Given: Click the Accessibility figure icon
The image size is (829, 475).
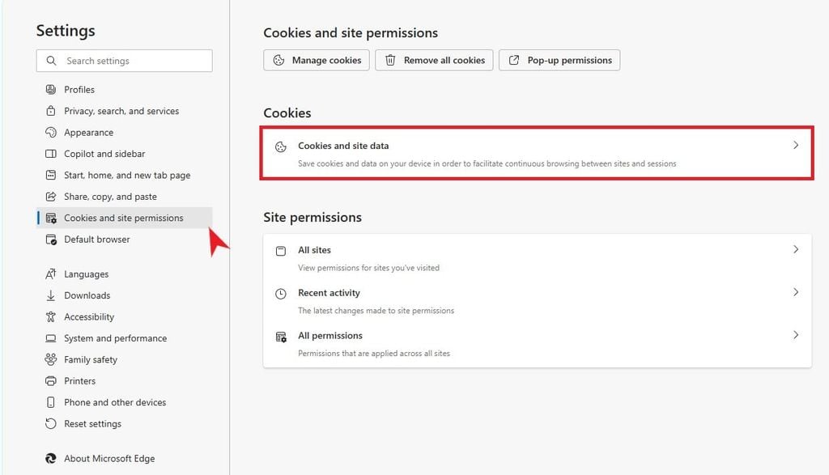Looking at the screenshot, I should [x=51, y=316].
